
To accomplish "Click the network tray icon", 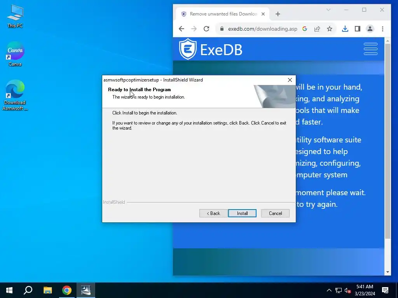I will 339,290.
